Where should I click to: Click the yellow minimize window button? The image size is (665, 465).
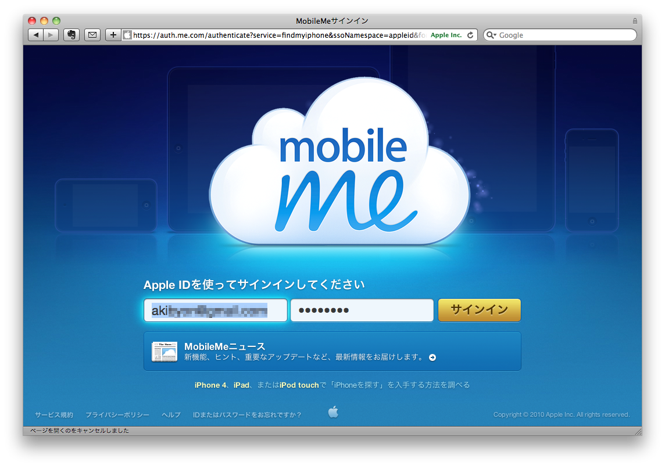[44, 21]
